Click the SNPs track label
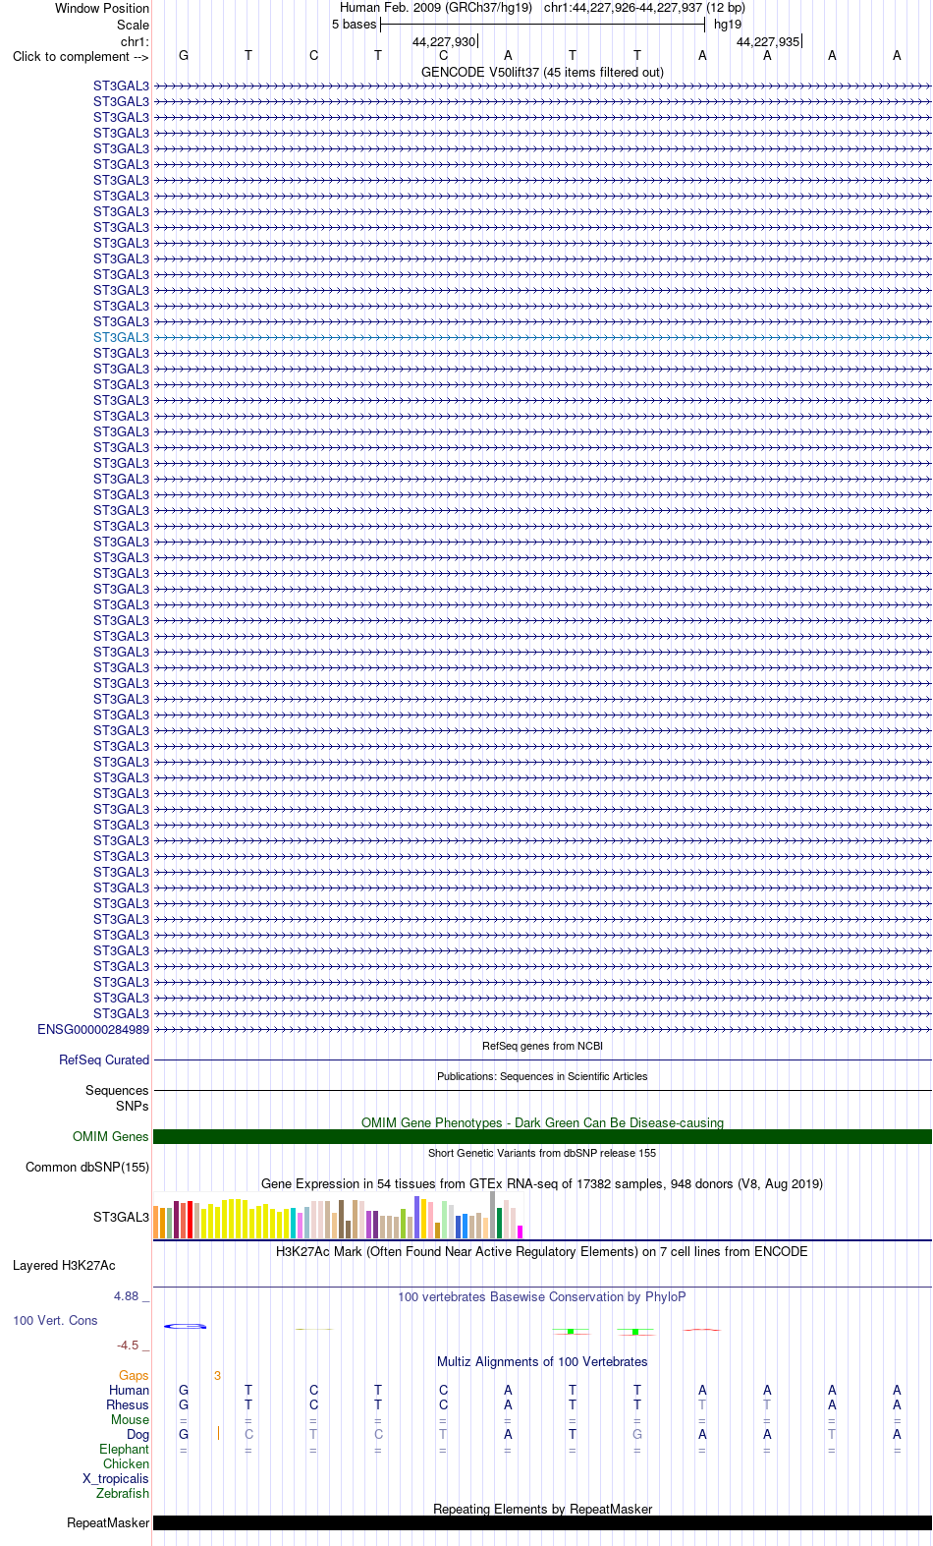Viewport: 933px width, 1546px height. click(132, 1106)
